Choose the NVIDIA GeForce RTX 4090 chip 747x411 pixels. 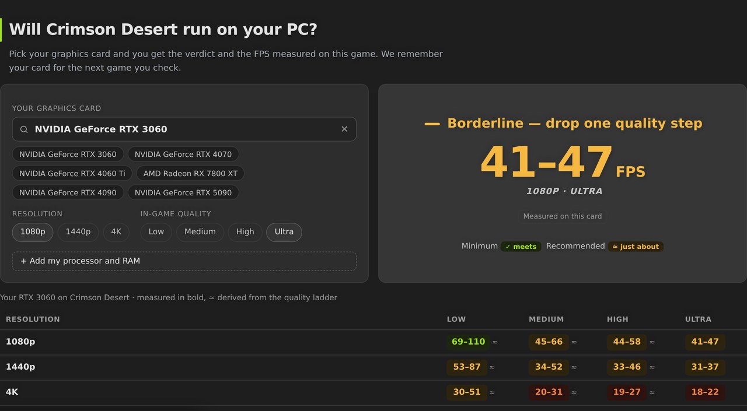coord(68,192)
